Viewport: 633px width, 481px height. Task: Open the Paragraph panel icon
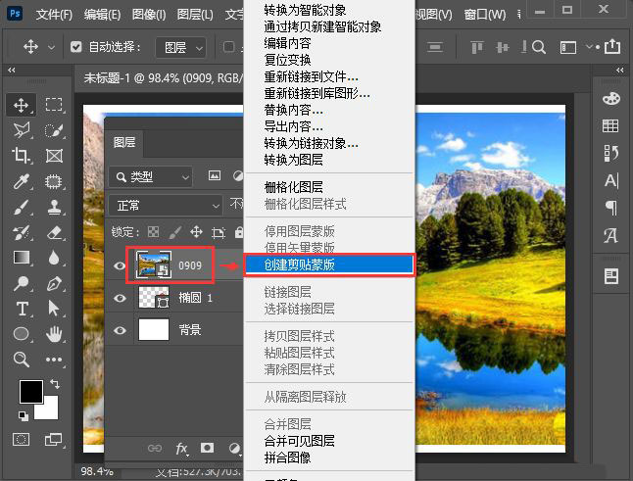(611, 208)
